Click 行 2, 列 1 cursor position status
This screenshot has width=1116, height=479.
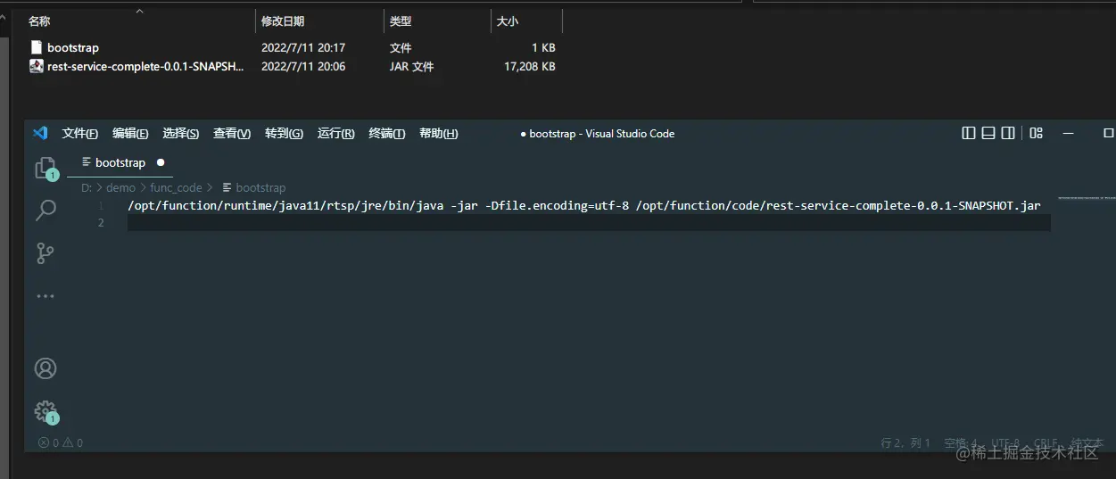point(905,442)
